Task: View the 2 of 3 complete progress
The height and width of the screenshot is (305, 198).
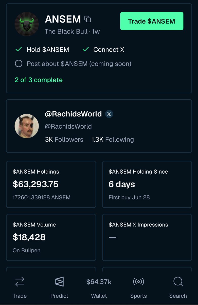Action: pyautogui.click(x=39, y=80)
